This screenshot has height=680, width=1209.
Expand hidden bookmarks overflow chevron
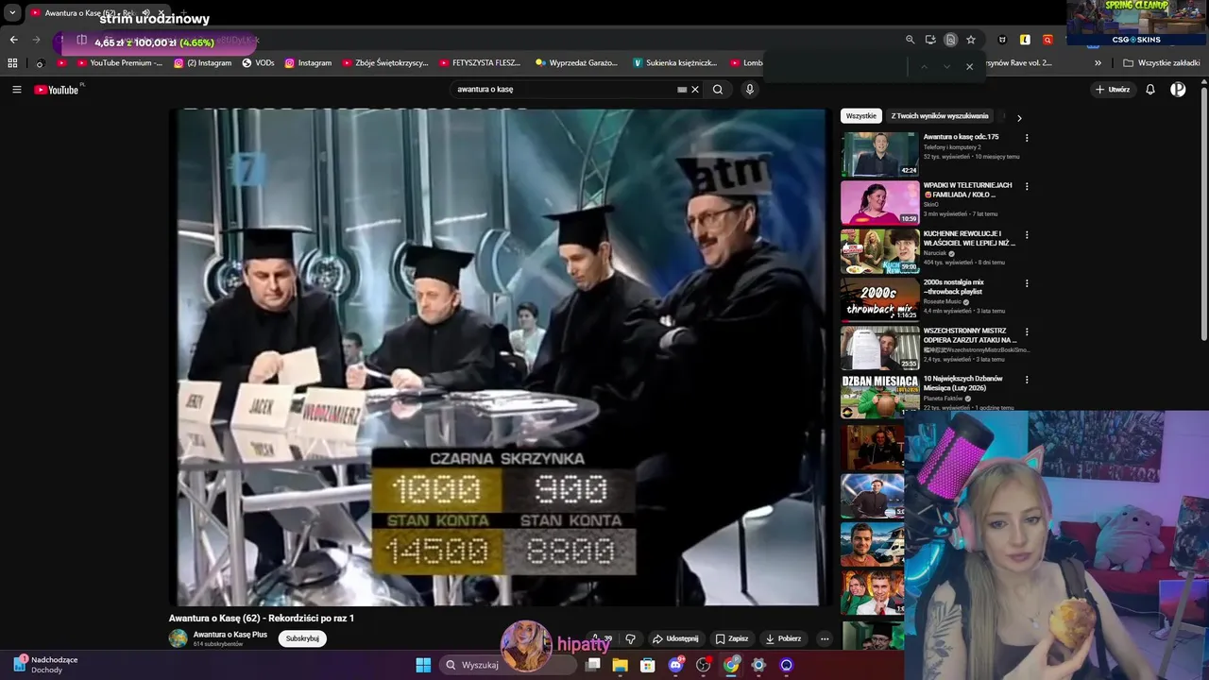click(x=1098, y=63)
